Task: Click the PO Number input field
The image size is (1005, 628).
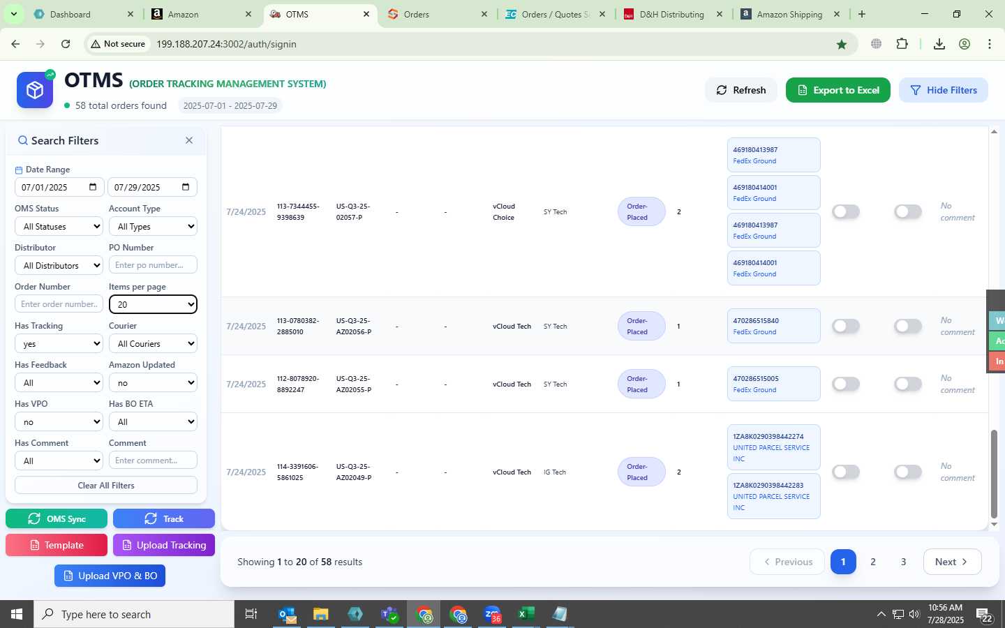Action: click(x=153, y=265)
